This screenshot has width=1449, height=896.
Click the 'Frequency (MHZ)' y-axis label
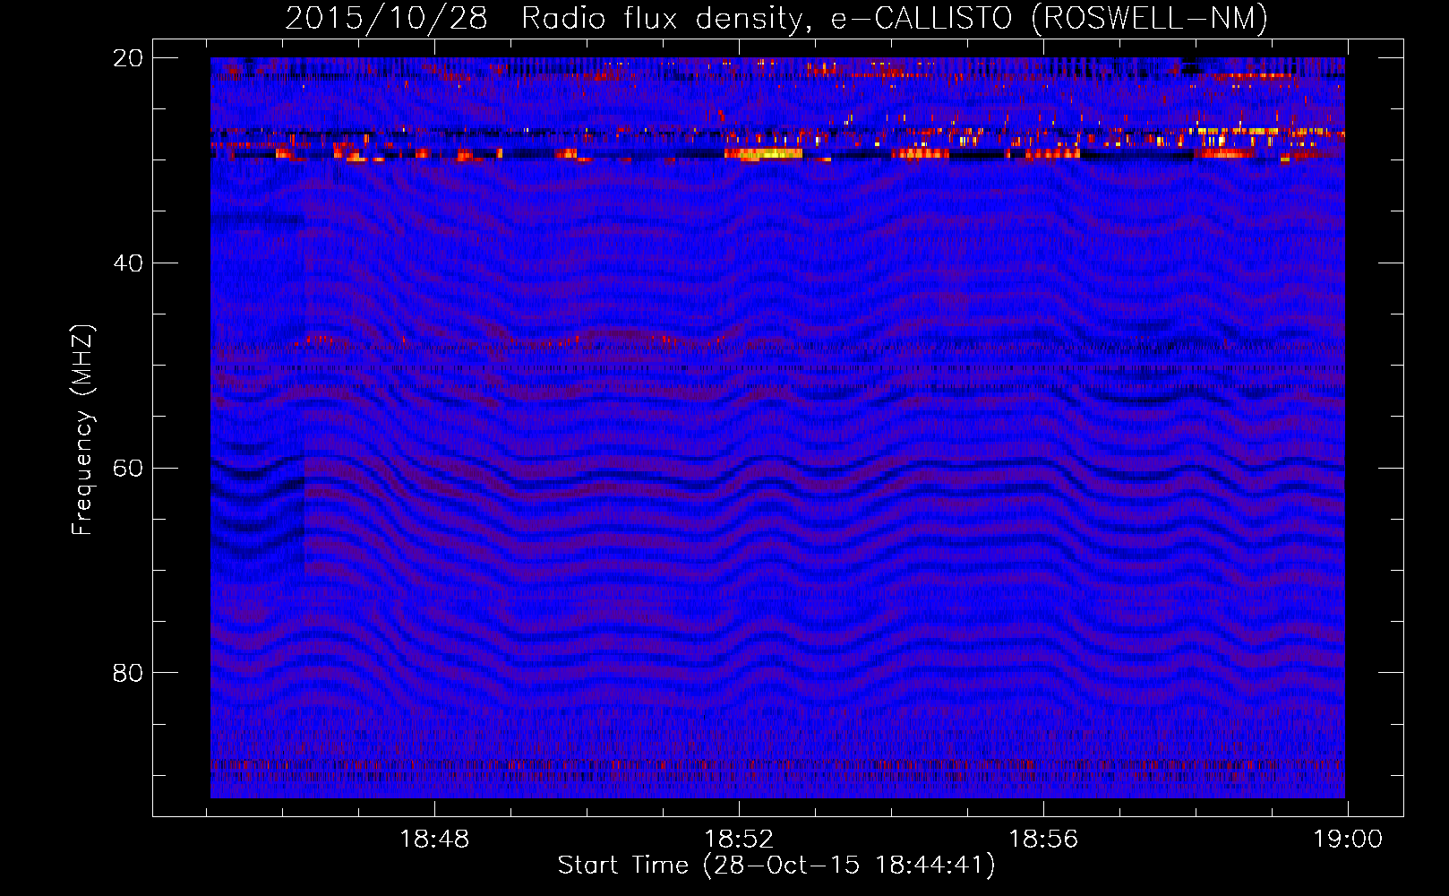(x=82, y=430)
